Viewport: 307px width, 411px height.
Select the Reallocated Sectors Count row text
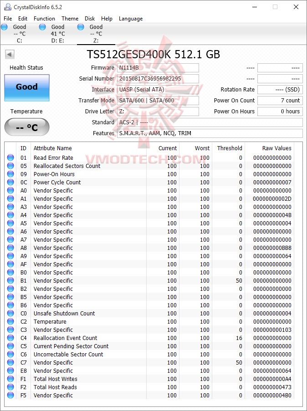coord(67,166)
